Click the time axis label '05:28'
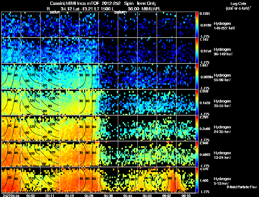The width and height of the screenshot is (259, 197). pyautogui.click(x=89, y=195)
